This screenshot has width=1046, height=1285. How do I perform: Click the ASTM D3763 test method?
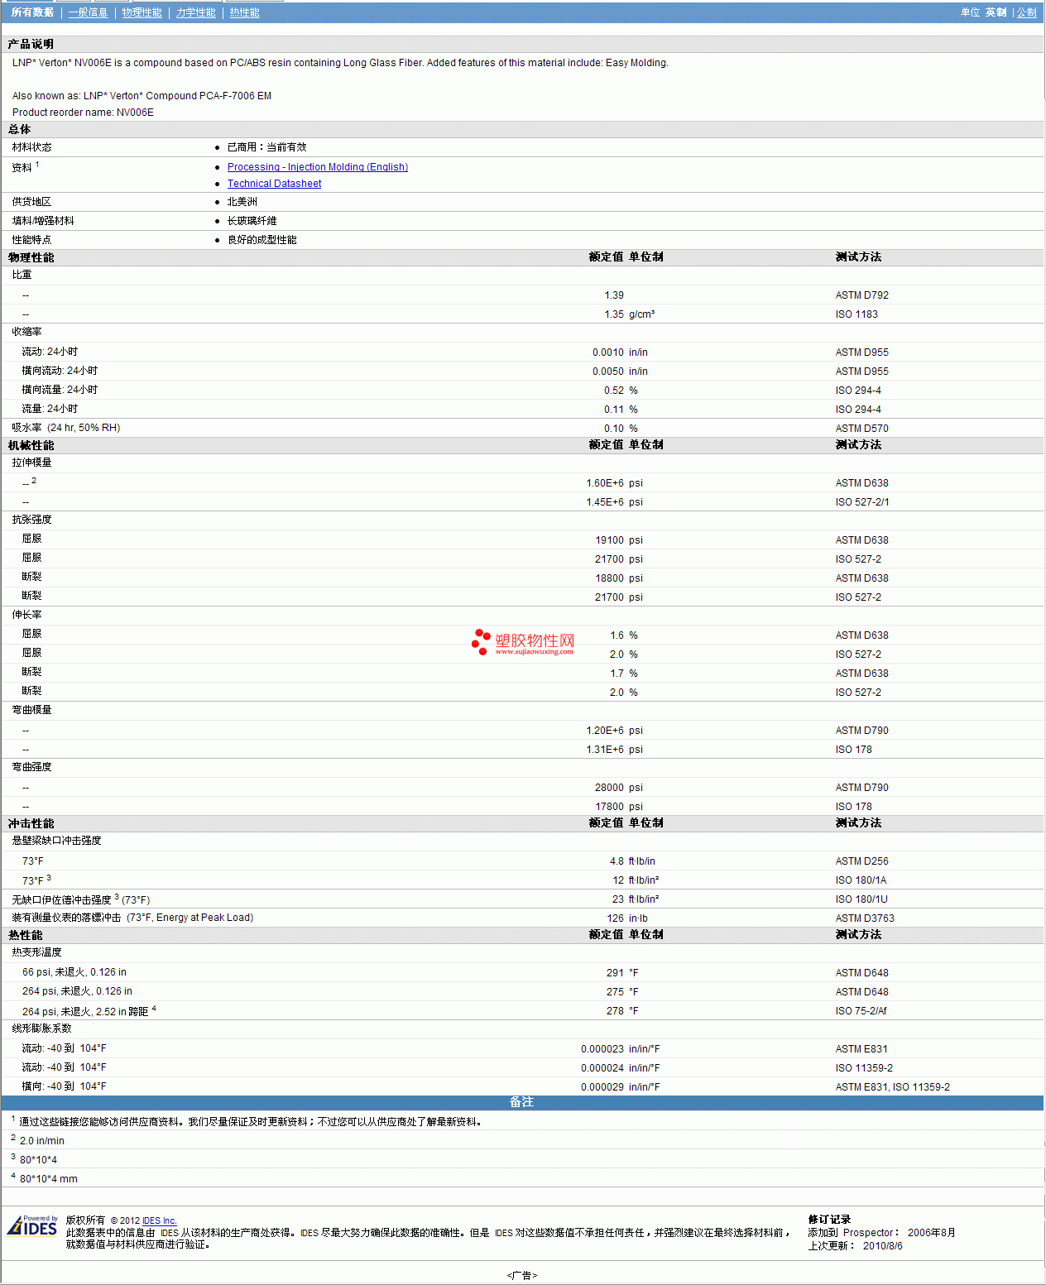[x=865, y=918]
